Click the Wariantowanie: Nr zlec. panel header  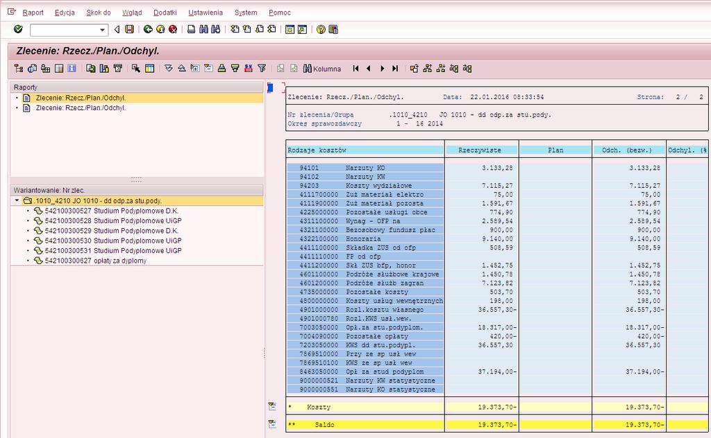click(137, 191)
